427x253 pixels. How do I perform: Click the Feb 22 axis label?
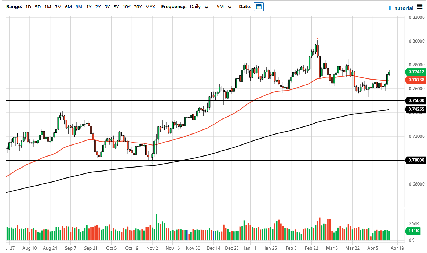click(311, 248)
